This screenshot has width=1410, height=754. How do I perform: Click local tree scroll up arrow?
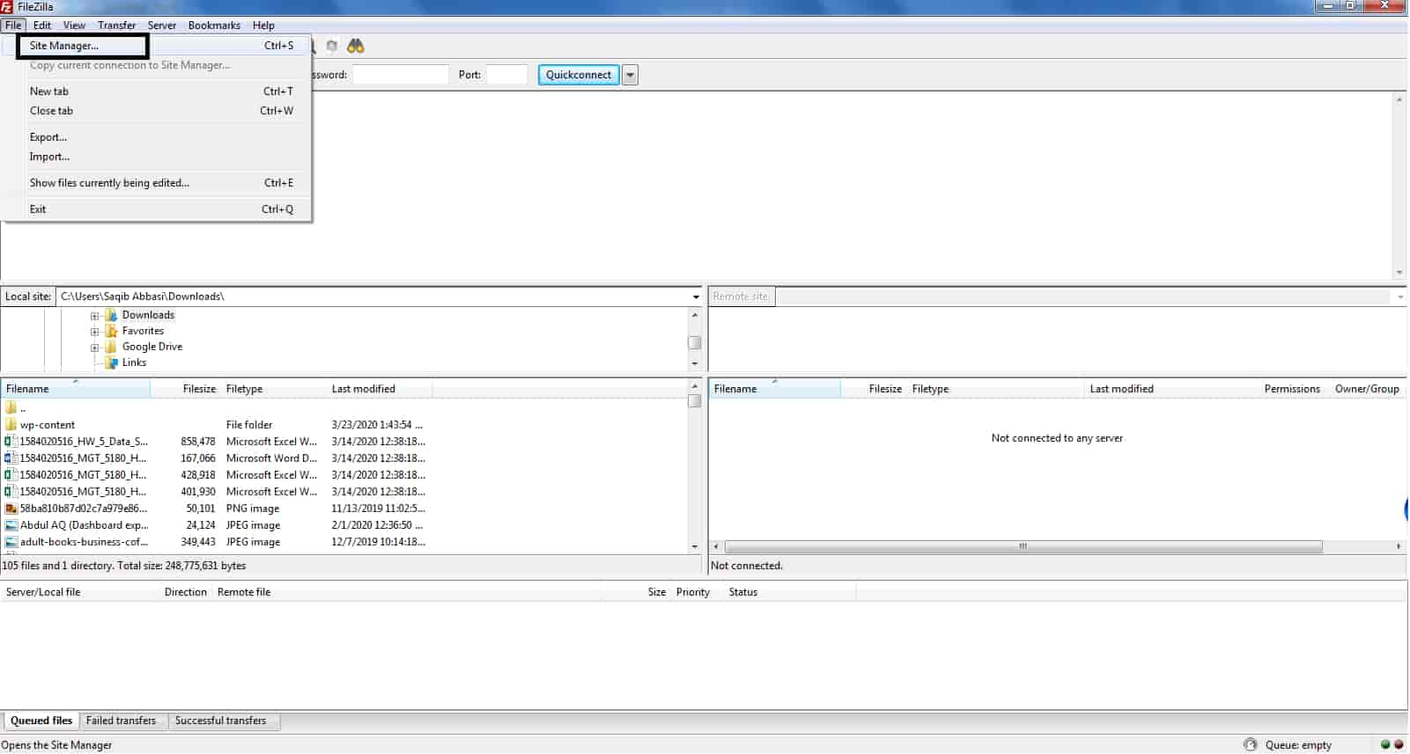pyautogui.click(x=695, y=314)
